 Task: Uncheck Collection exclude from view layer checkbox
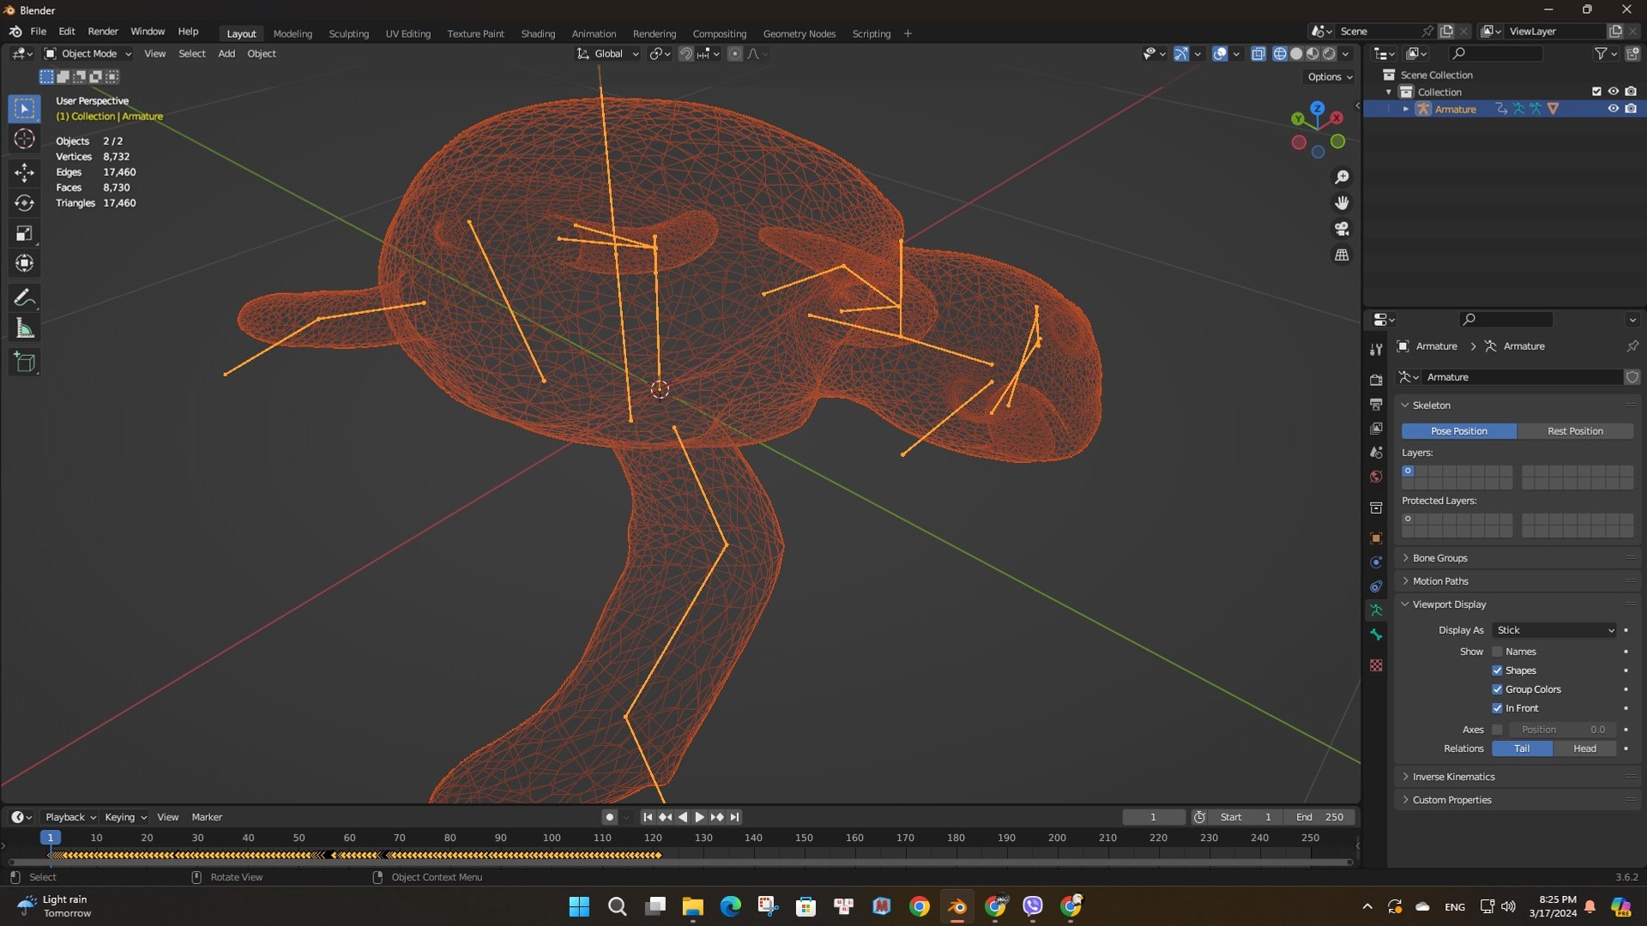pyautogui.click(x=1596, y=92)
